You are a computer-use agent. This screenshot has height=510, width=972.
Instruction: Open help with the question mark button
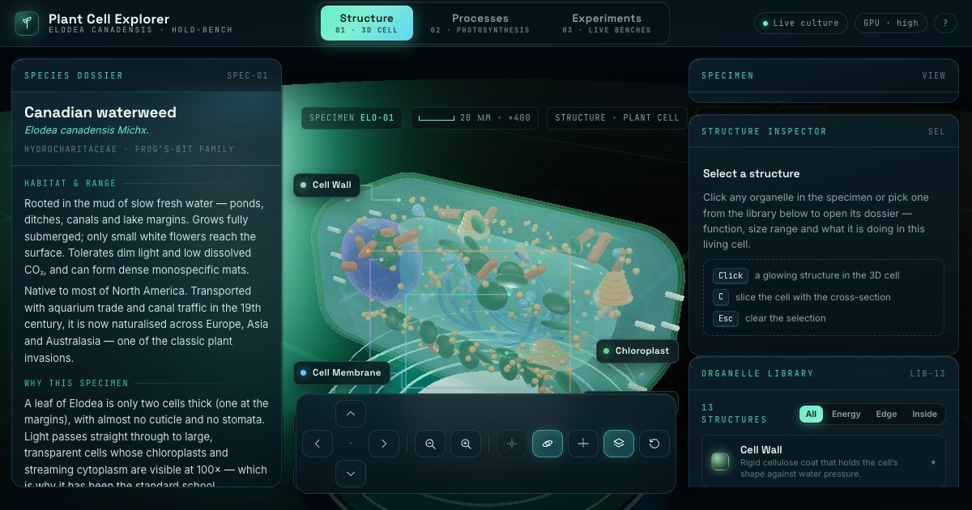(945, 23)
